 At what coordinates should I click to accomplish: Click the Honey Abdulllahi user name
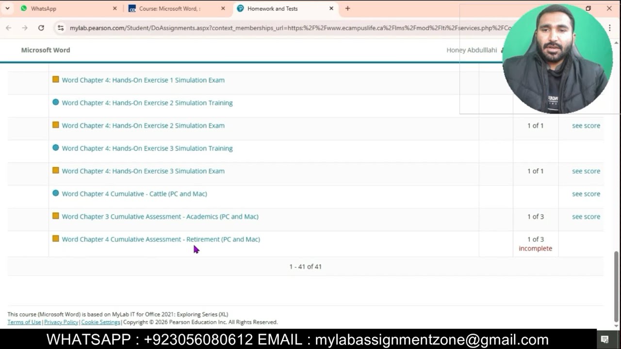[x=472, y=50]
